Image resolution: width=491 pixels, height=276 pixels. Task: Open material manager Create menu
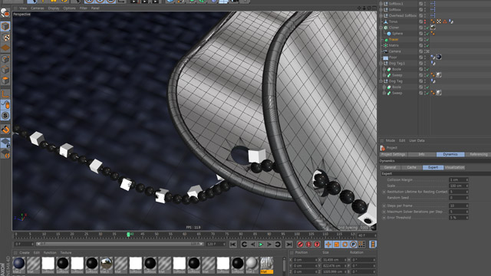coord(25,252)
